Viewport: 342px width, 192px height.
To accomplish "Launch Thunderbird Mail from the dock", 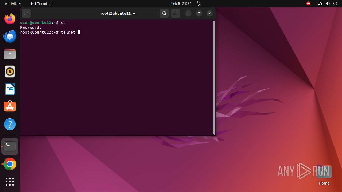I will pyautogui.click(x=10, y=36).
